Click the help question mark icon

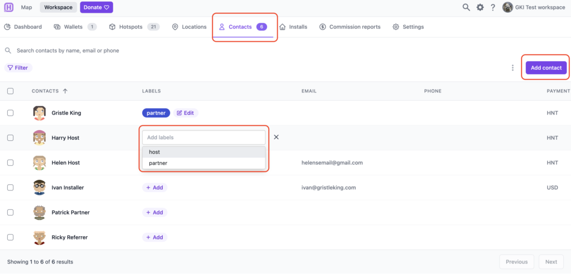(x=493, y=7)
